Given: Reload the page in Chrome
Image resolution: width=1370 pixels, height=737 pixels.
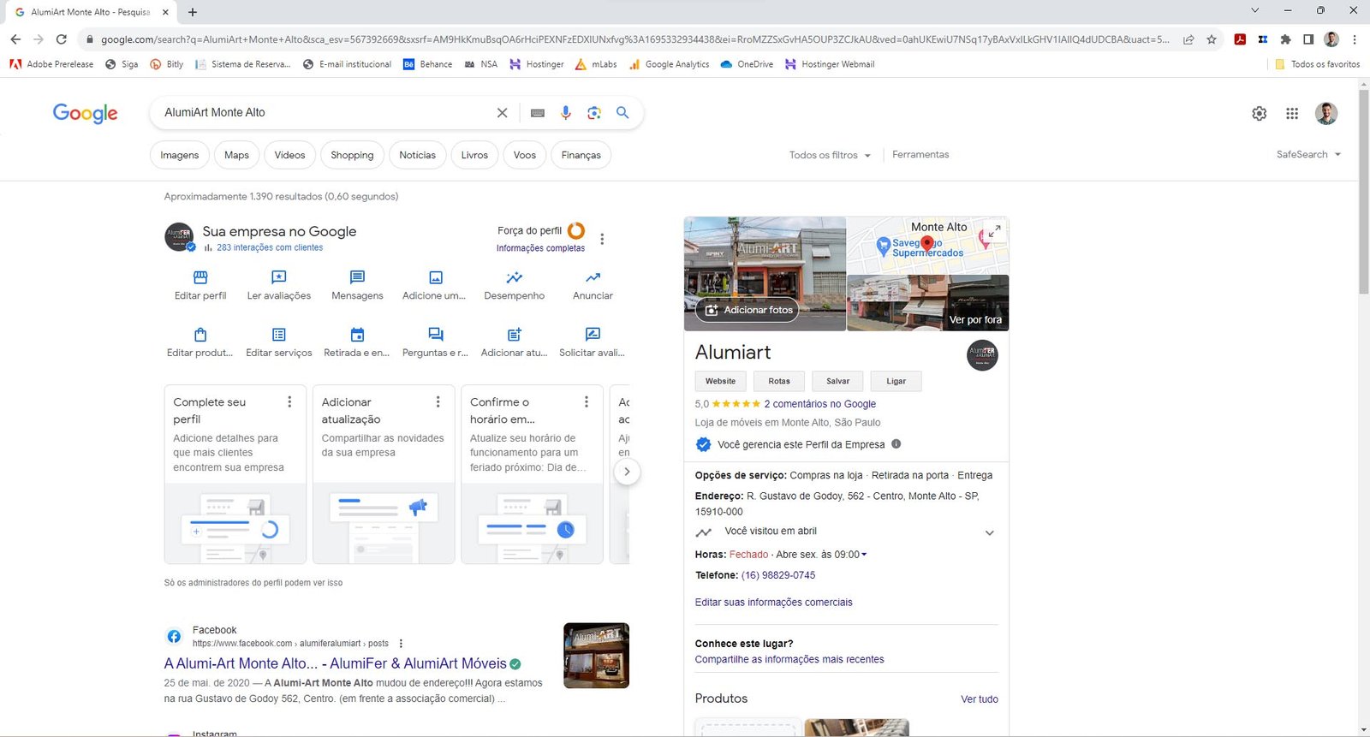Looking at the screenshot, I should (x=62, y=39).
